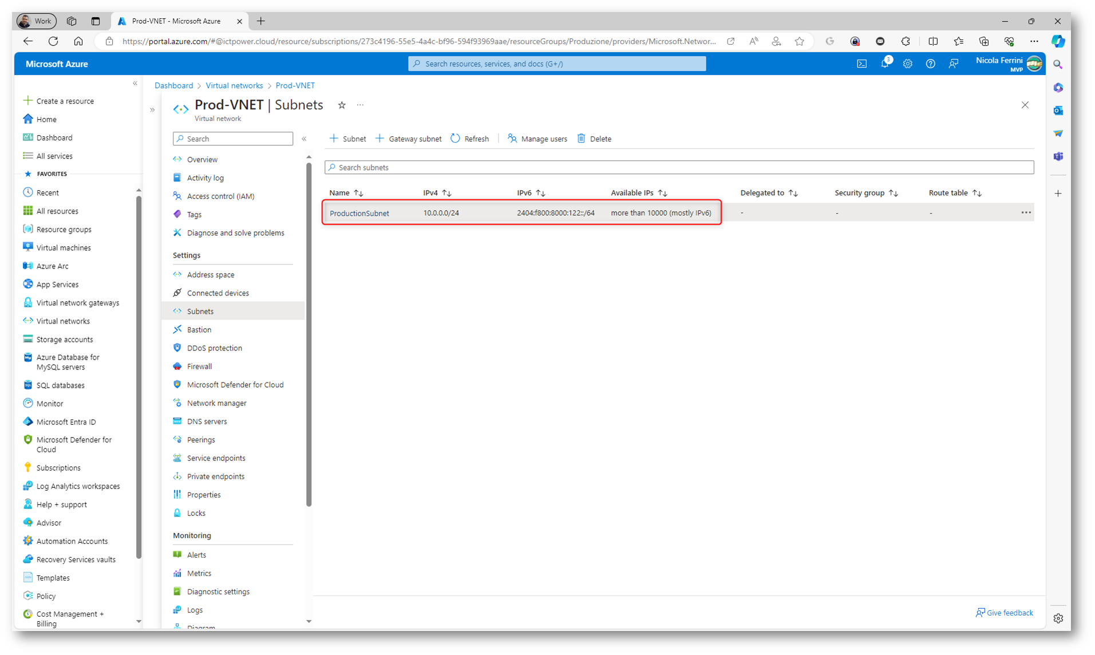Sort subnets by Name column
This screenshot has width=1095, height=655.
pos(346,193)
